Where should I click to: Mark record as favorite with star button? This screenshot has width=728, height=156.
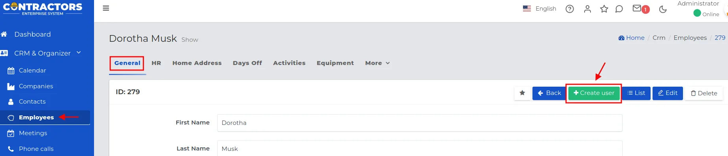coord(522,93)
